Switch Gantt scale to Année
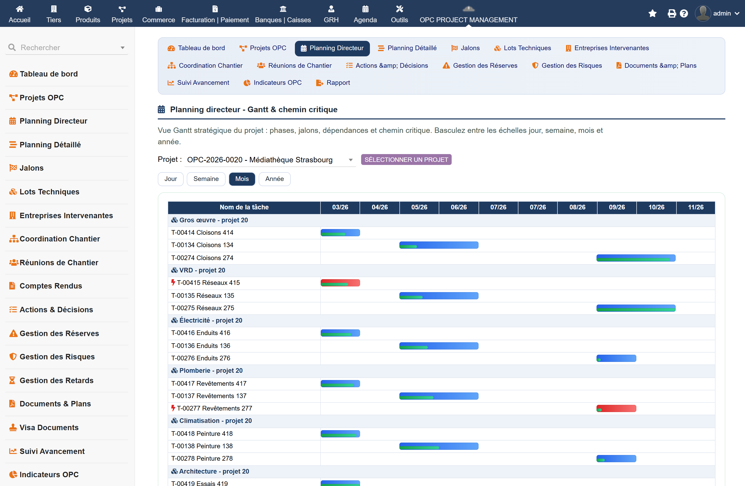Image resolution: width=745 pixels, height=486 pixels. click(x=274, y=179)
